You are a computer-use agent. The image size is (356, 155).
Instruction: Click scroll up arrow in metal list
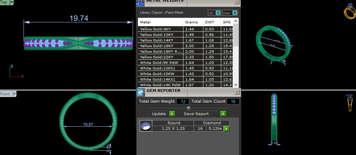pyautogui.click(x=236, y=21)
